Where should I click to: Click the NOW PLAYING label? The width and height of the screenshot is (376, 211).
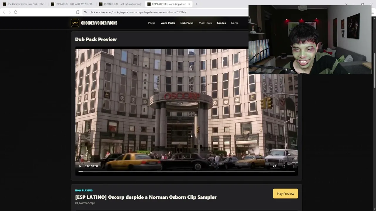point(84,190)
